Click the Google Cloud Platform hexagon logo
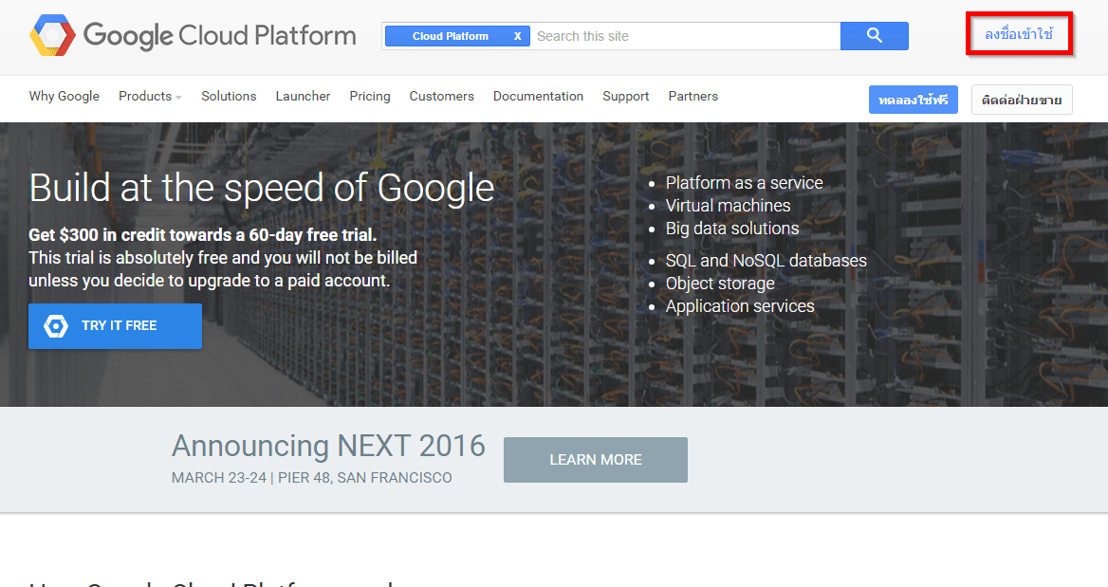This screenshot has height=587, width=1108. click(x=52, y=35)
